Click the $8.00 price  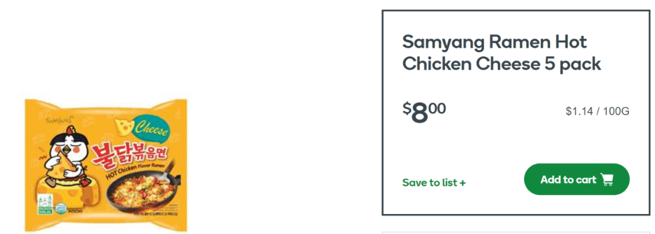pos(424,112)
